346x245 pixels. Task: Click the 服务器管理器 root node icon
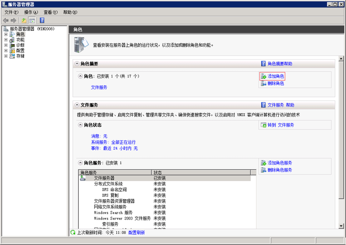[6, 29]
